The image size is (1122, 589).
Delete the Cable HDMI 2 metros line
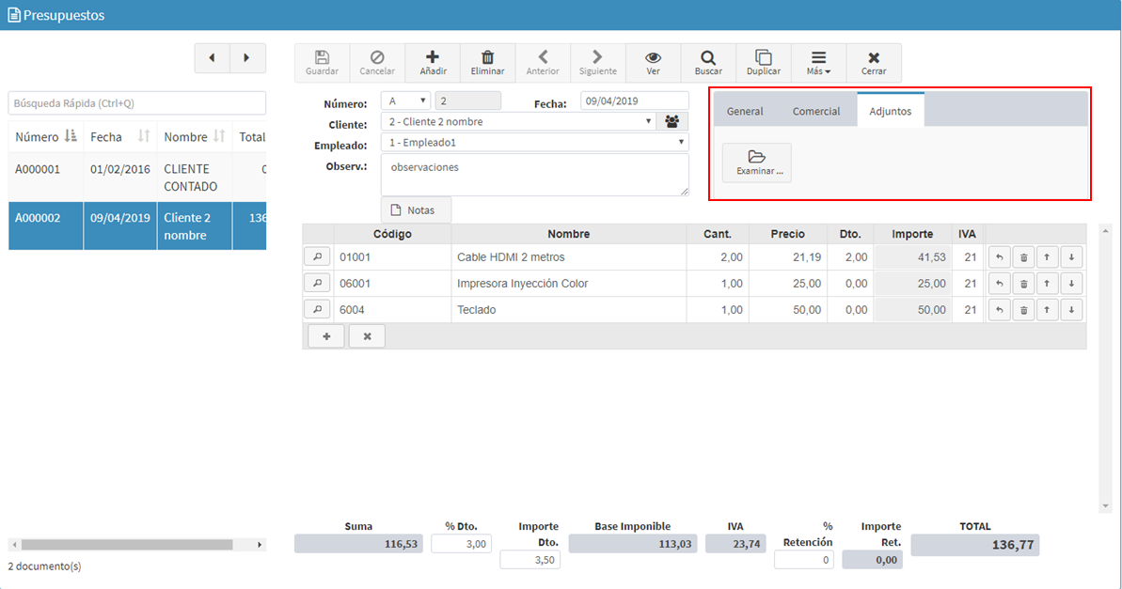pos(1023,257)
